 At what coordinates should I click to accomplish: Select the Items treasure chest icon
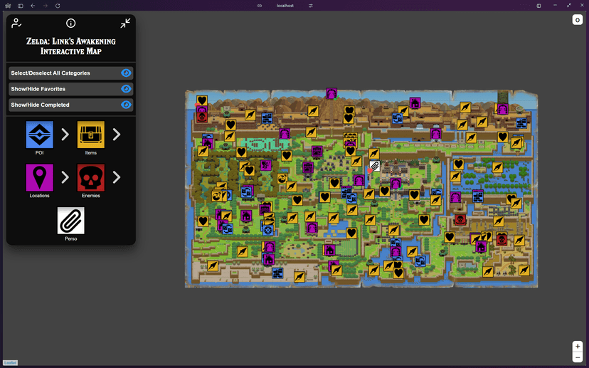point(90,135)
